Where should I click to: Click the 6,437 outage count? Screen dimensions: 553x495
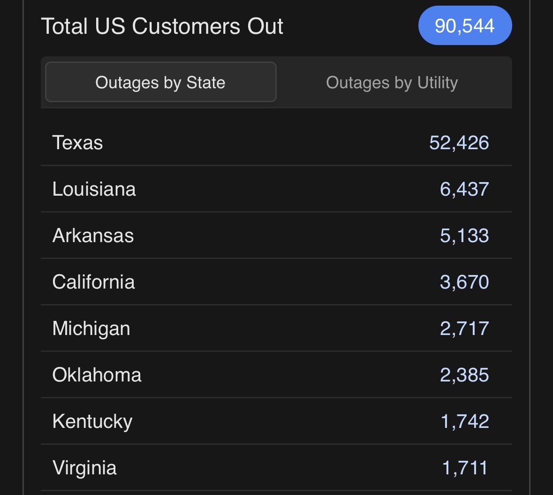[x=464, y=189]
